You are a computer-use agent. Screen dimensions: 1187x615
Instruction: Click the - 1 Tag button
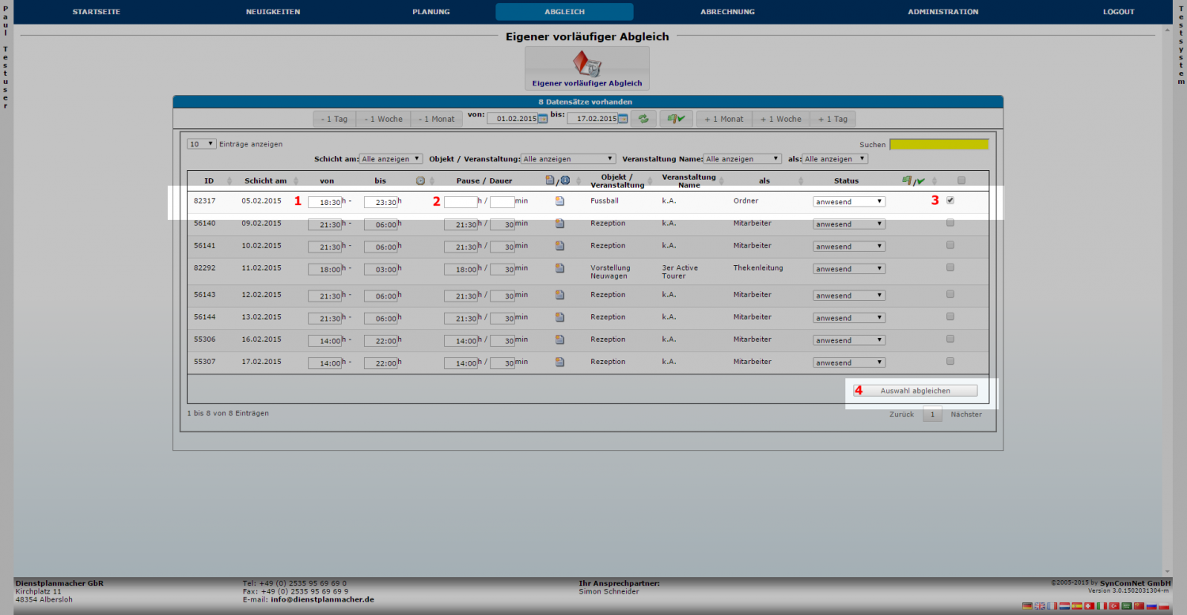pos(334,119)
